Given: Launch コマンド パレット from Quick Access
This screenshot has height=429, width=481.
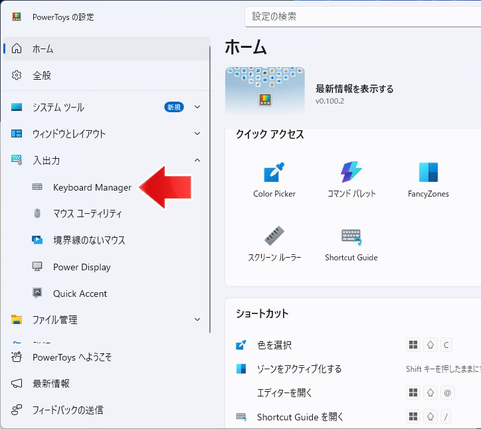Looking at the screenshot, I should tap(351, 180).
